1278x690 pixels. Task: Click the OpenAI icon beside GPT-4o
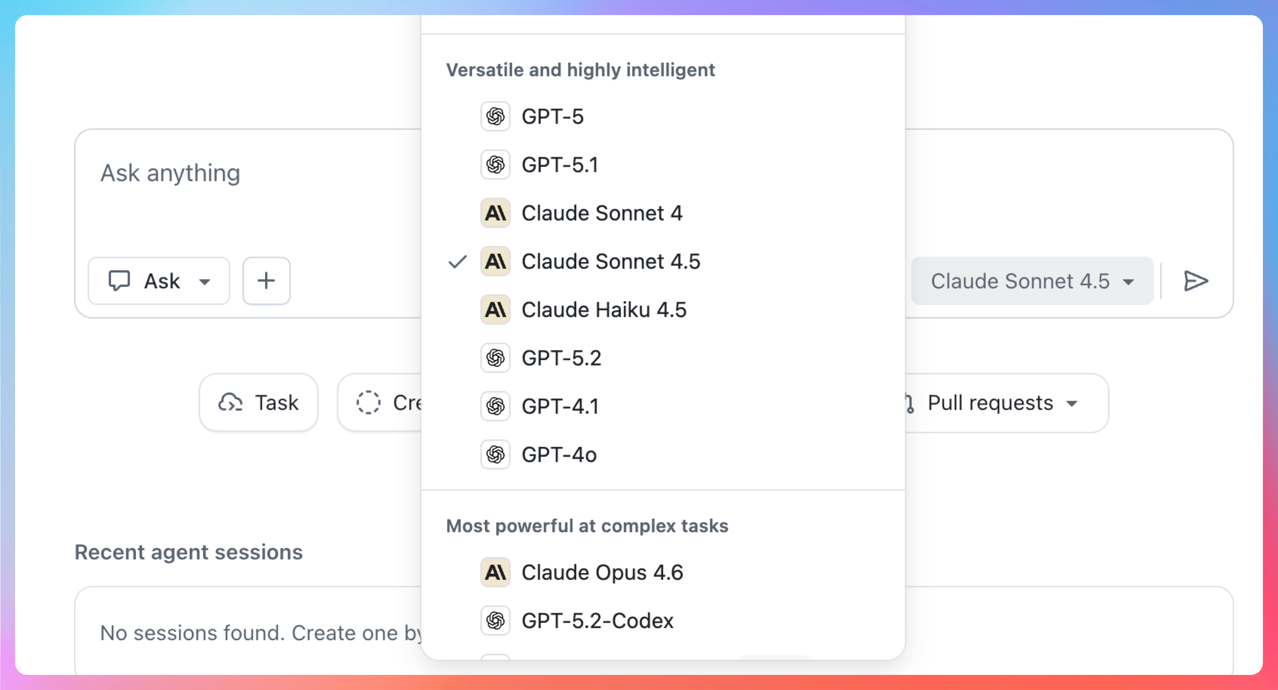[x=495, y=454]
